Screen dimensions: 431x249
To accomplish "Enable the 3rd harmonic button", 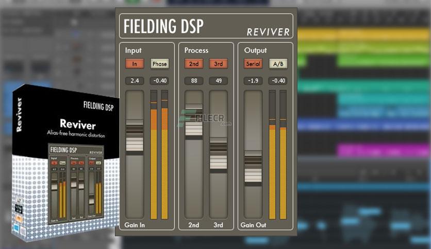I will point(219,64).
